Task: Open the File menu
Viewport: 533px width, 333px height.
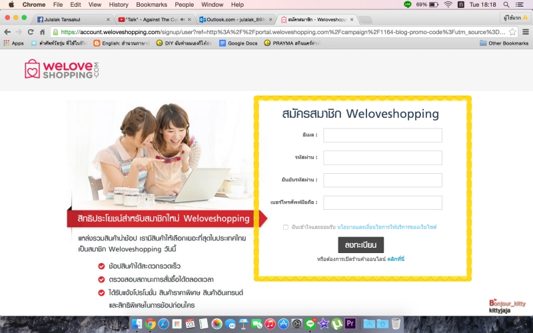Action: coord(58,5)
